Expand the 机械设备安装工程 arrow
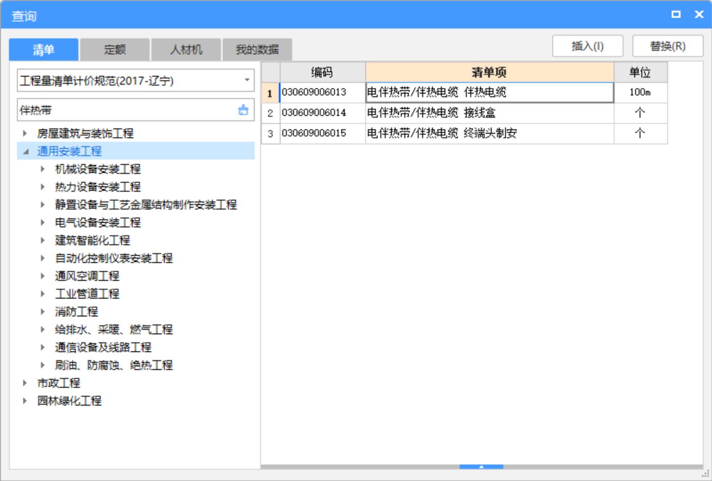Image resolution: width=712 pixels, height=481 pixels. (43, 169)
